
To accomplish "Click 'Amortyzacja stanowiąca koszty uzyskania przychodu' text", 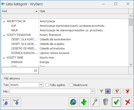I will 72,26.
